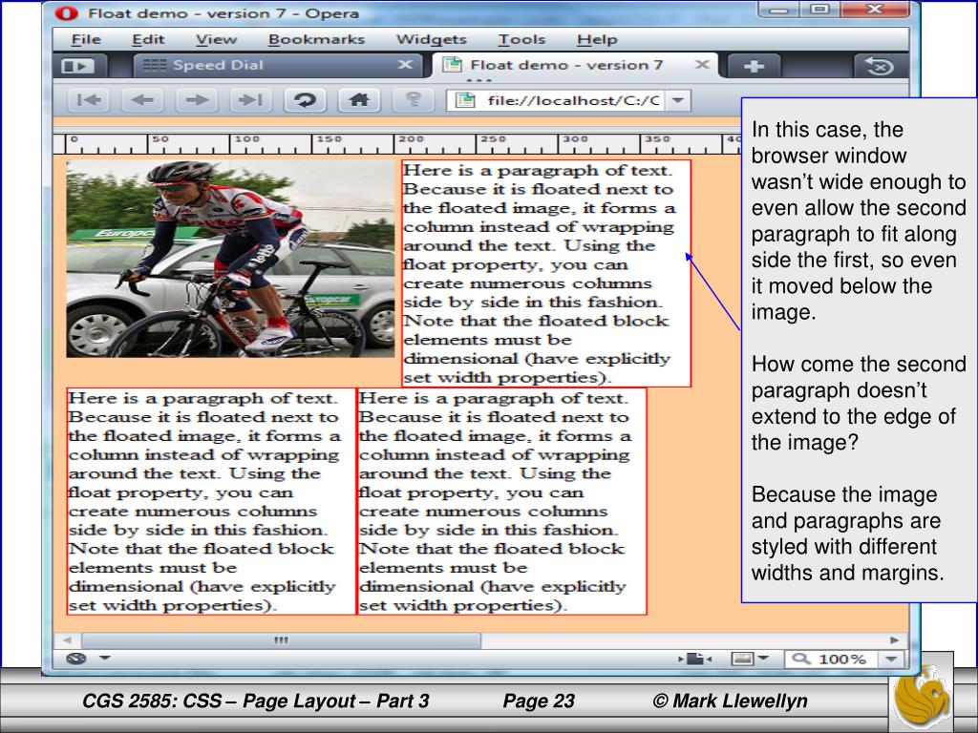Close the Float demo tab

pyautogui.click(x=702, y=64)
